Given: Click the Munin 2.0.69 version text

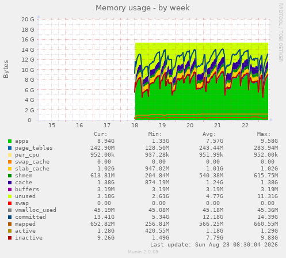Looking at the screenshot, I should pyautogui.click(x=143, y=252).
